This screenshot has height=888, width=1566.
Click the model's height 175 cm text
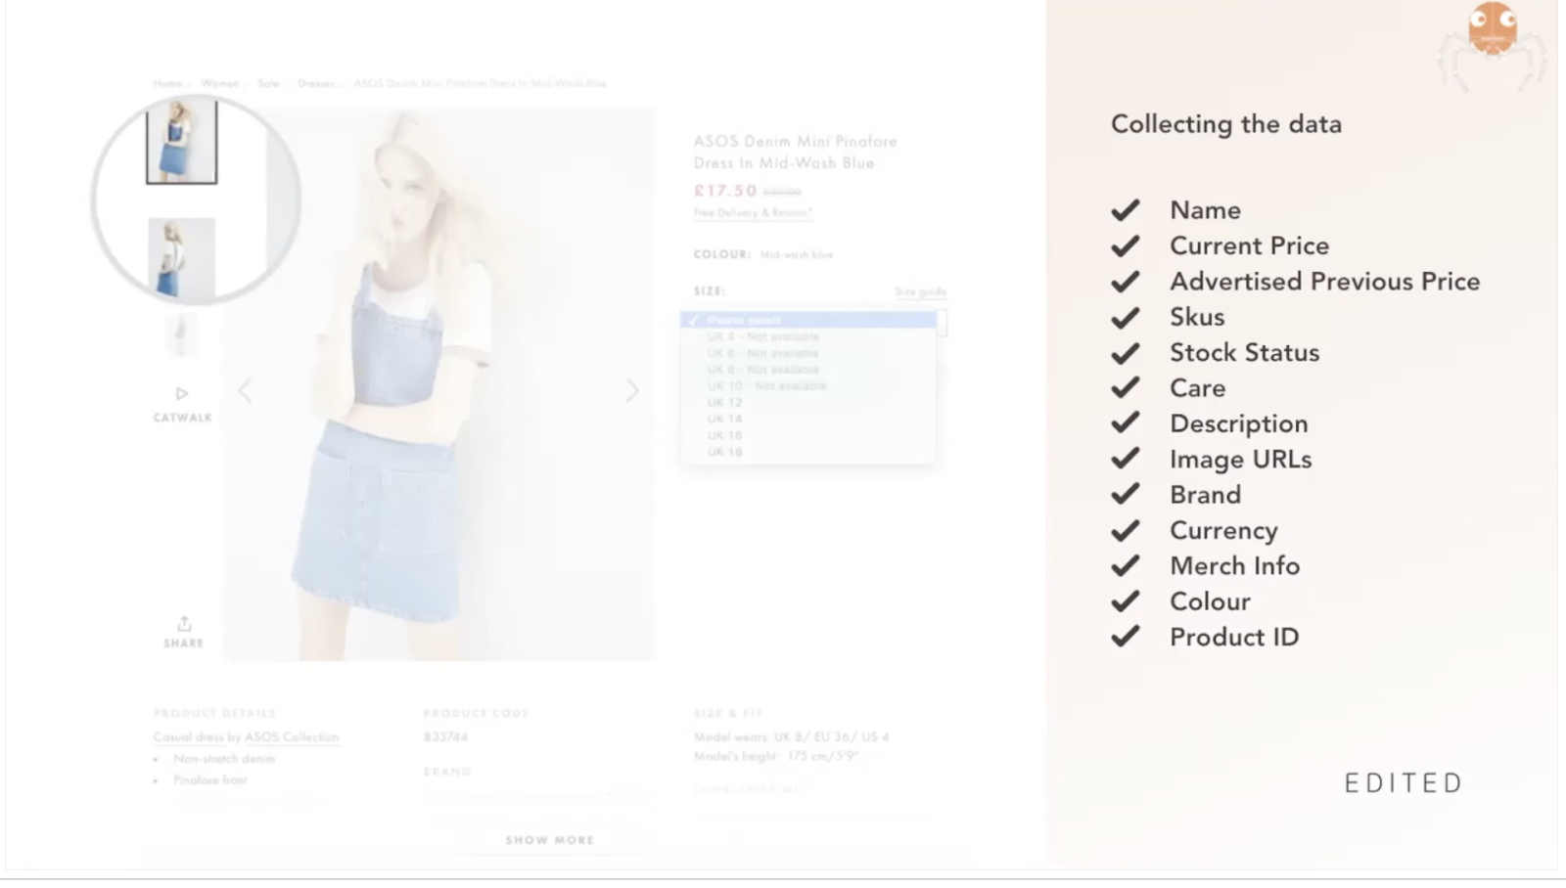click(x=776, y=756)
